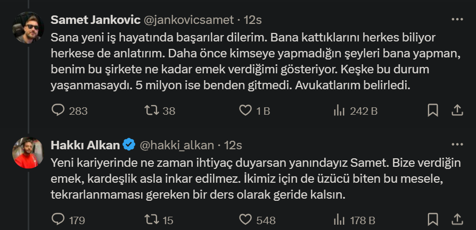Open Hakkı Alkan's profile picture

coord(27,152)
